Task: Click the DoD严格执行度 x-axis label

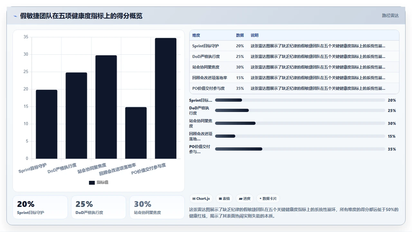Action: click(62, 168)
